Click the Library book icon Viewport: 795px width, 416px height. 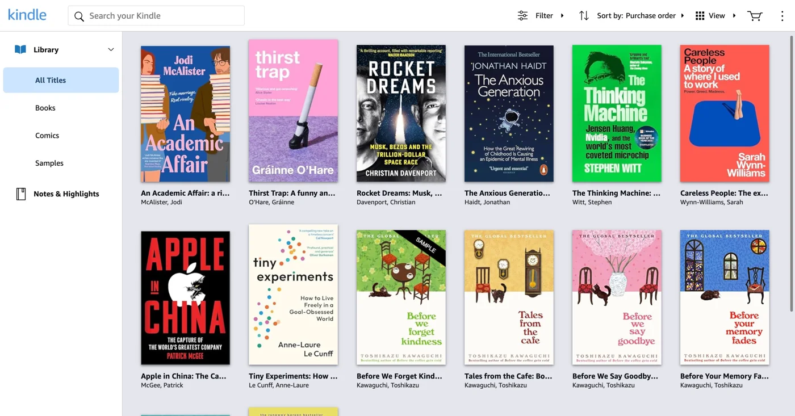pyautogui.click(x=20, y=49)
